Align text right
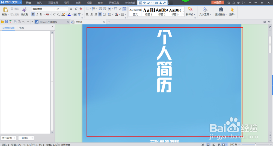273x146 pixels. pyautogui.click(x=96, y=14)
